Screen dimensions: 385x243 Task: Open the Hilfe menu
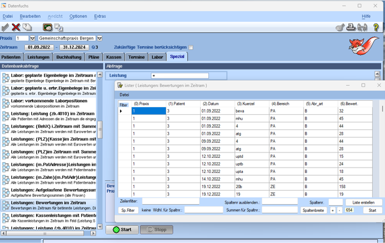[366, 16]
